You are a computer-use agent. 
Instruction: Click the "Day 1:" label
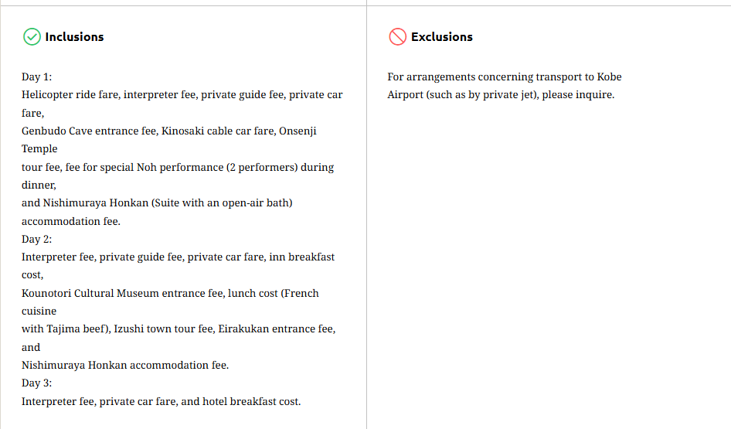click(36, 77)
